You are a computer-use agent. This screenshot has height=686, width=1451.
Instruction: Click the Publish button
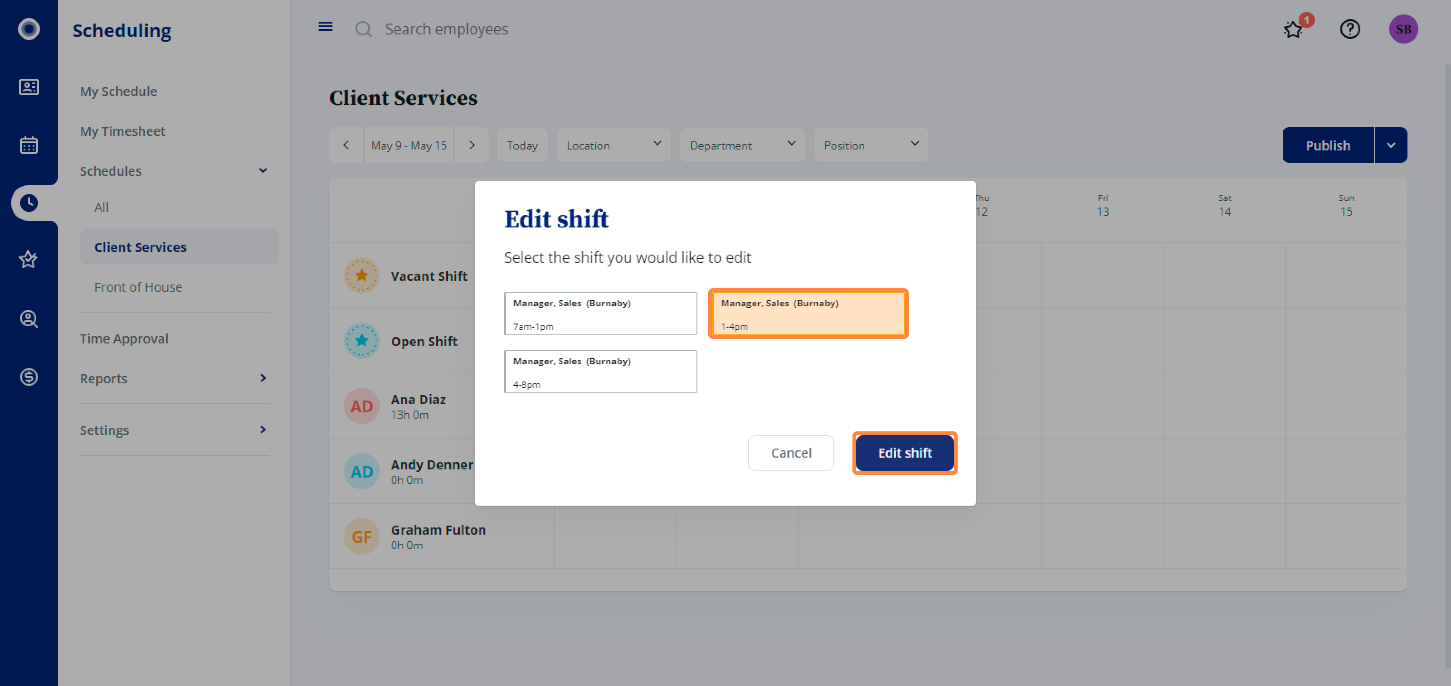[x=1328, y=145]
